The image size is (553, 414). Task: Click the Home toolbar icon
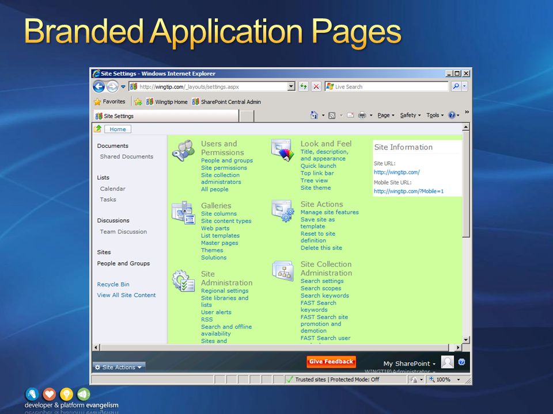(x=314, y=115)
